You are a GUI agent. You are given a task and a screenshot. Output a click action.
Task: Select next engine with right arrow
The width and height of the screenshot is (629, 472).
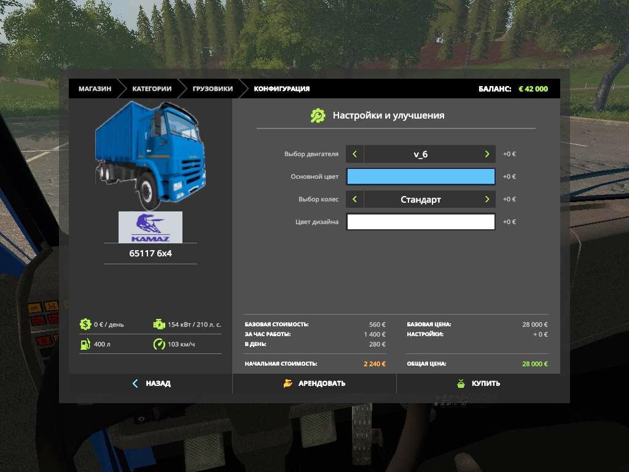[x=486, y=154]
